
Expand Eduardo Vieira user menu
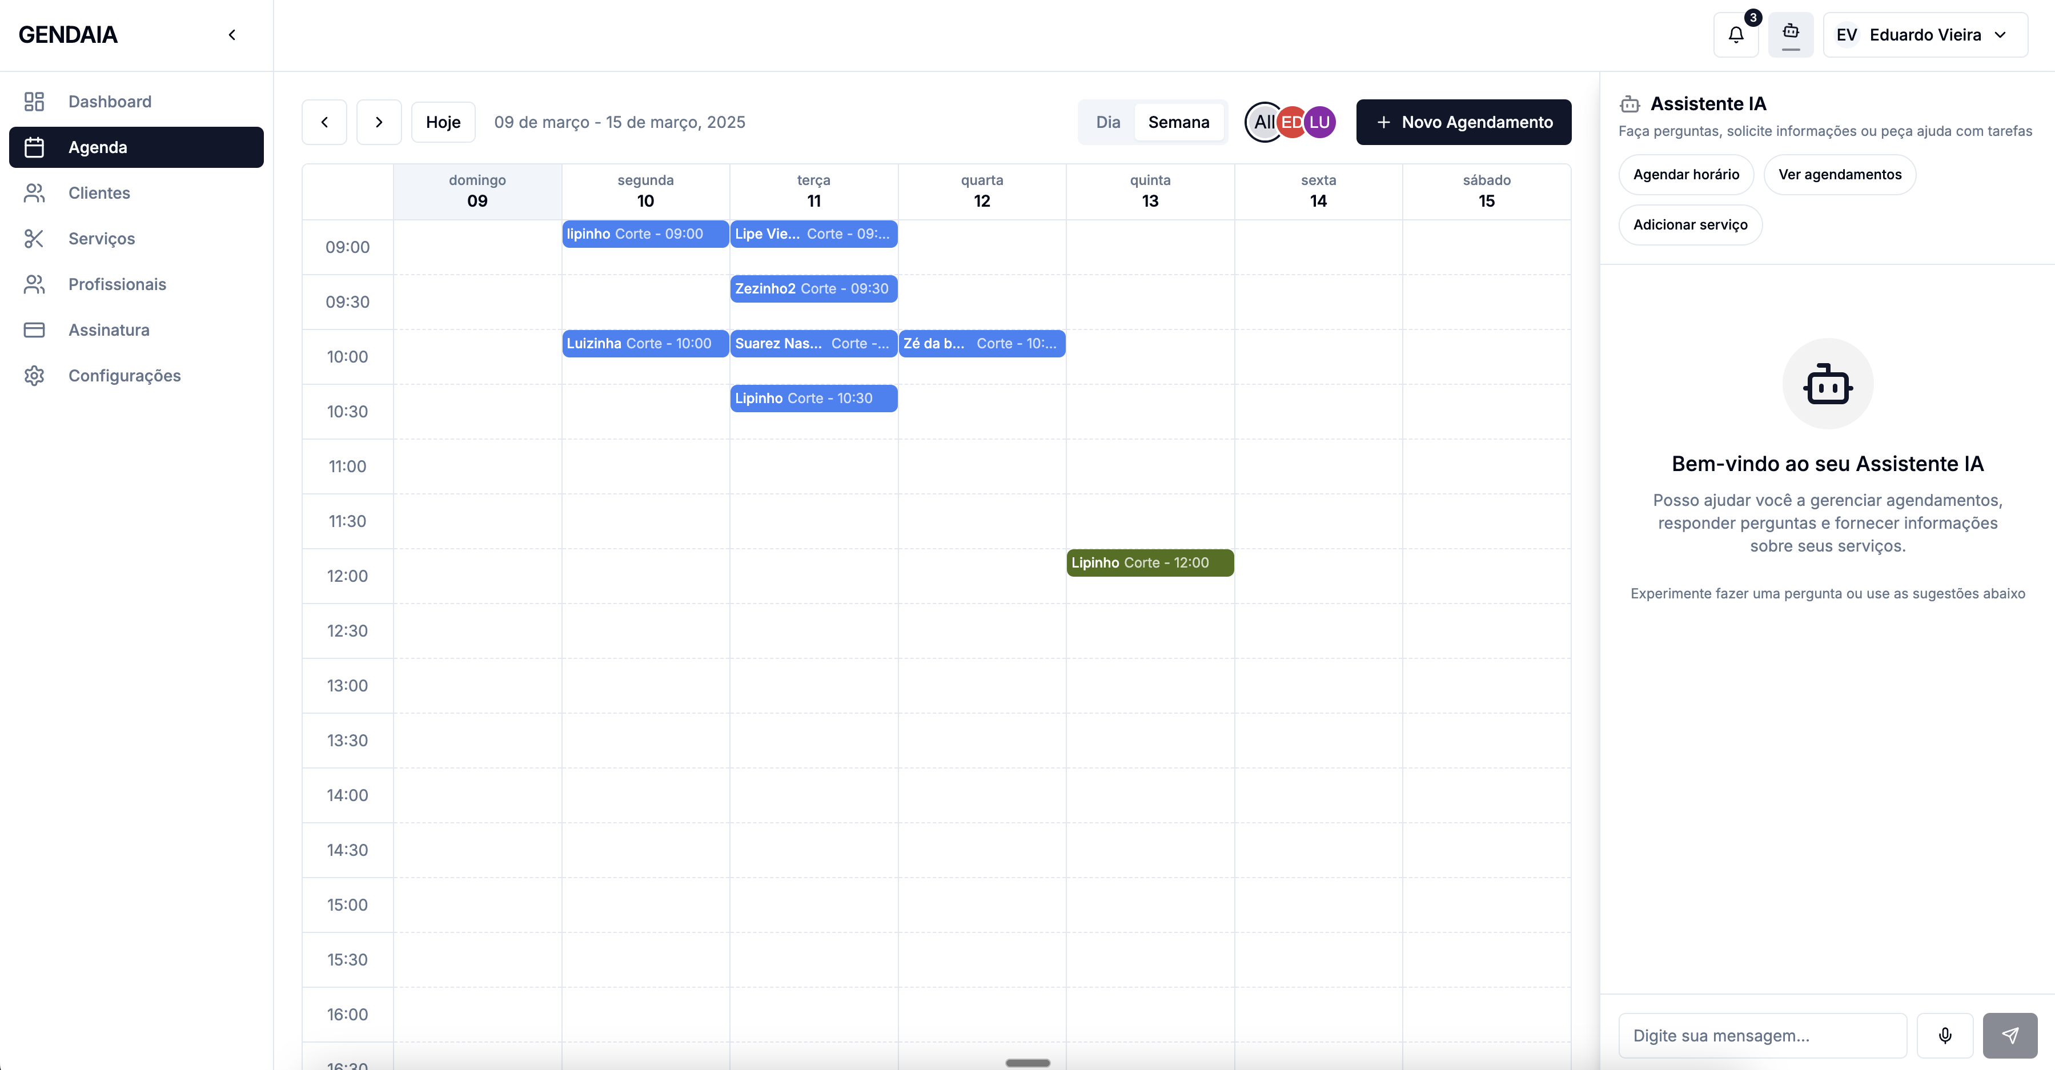coord(1925,34)
